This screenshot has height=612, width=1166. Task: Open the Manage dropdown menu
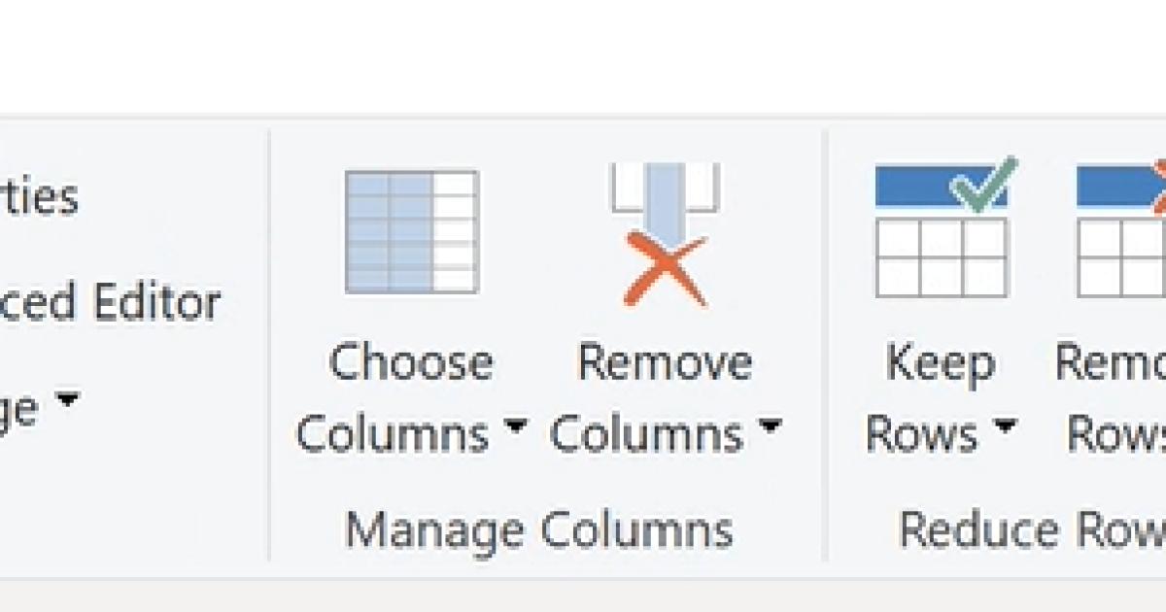(x=66, y=398)
